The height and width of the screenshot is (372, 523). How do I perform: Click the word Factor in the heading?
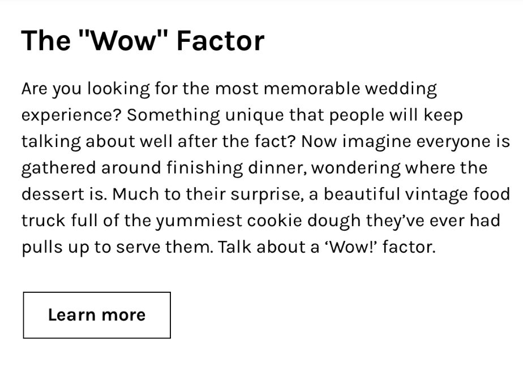coord(221,41)
